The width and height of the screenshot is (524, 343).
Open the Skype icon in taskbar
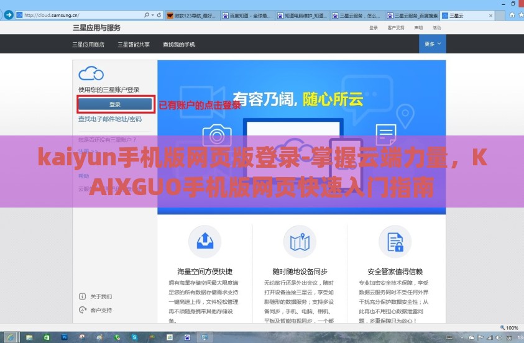pos(134,337)
